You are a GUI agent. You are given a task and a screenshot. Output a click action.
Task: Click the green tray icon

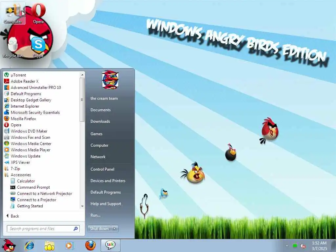click(x=295, y=246)
